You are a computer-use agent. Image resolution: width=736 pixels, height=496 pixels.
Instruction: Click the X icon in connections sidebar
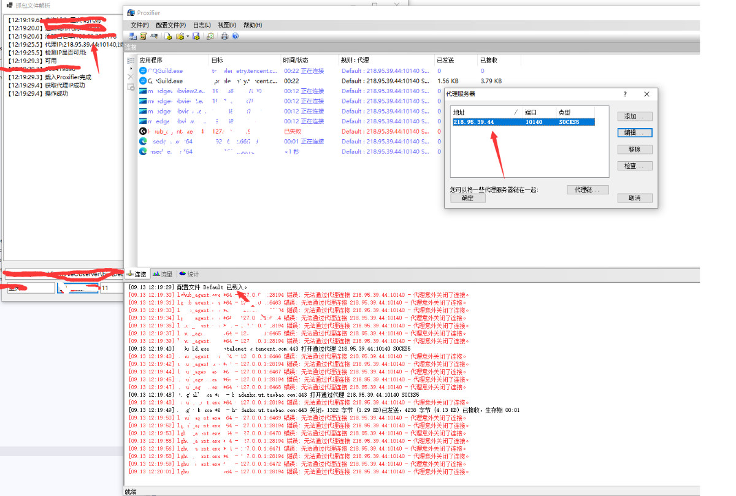click(x=130, y=77)
